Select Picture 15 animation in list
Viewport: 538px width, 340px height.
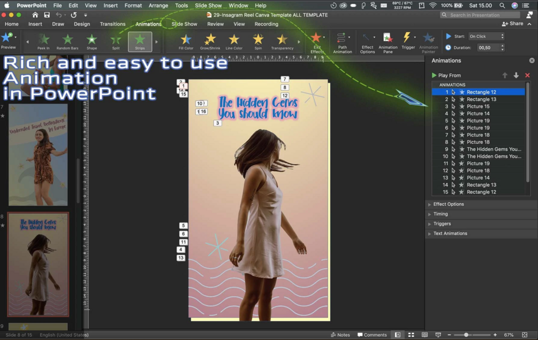point(478,106)
